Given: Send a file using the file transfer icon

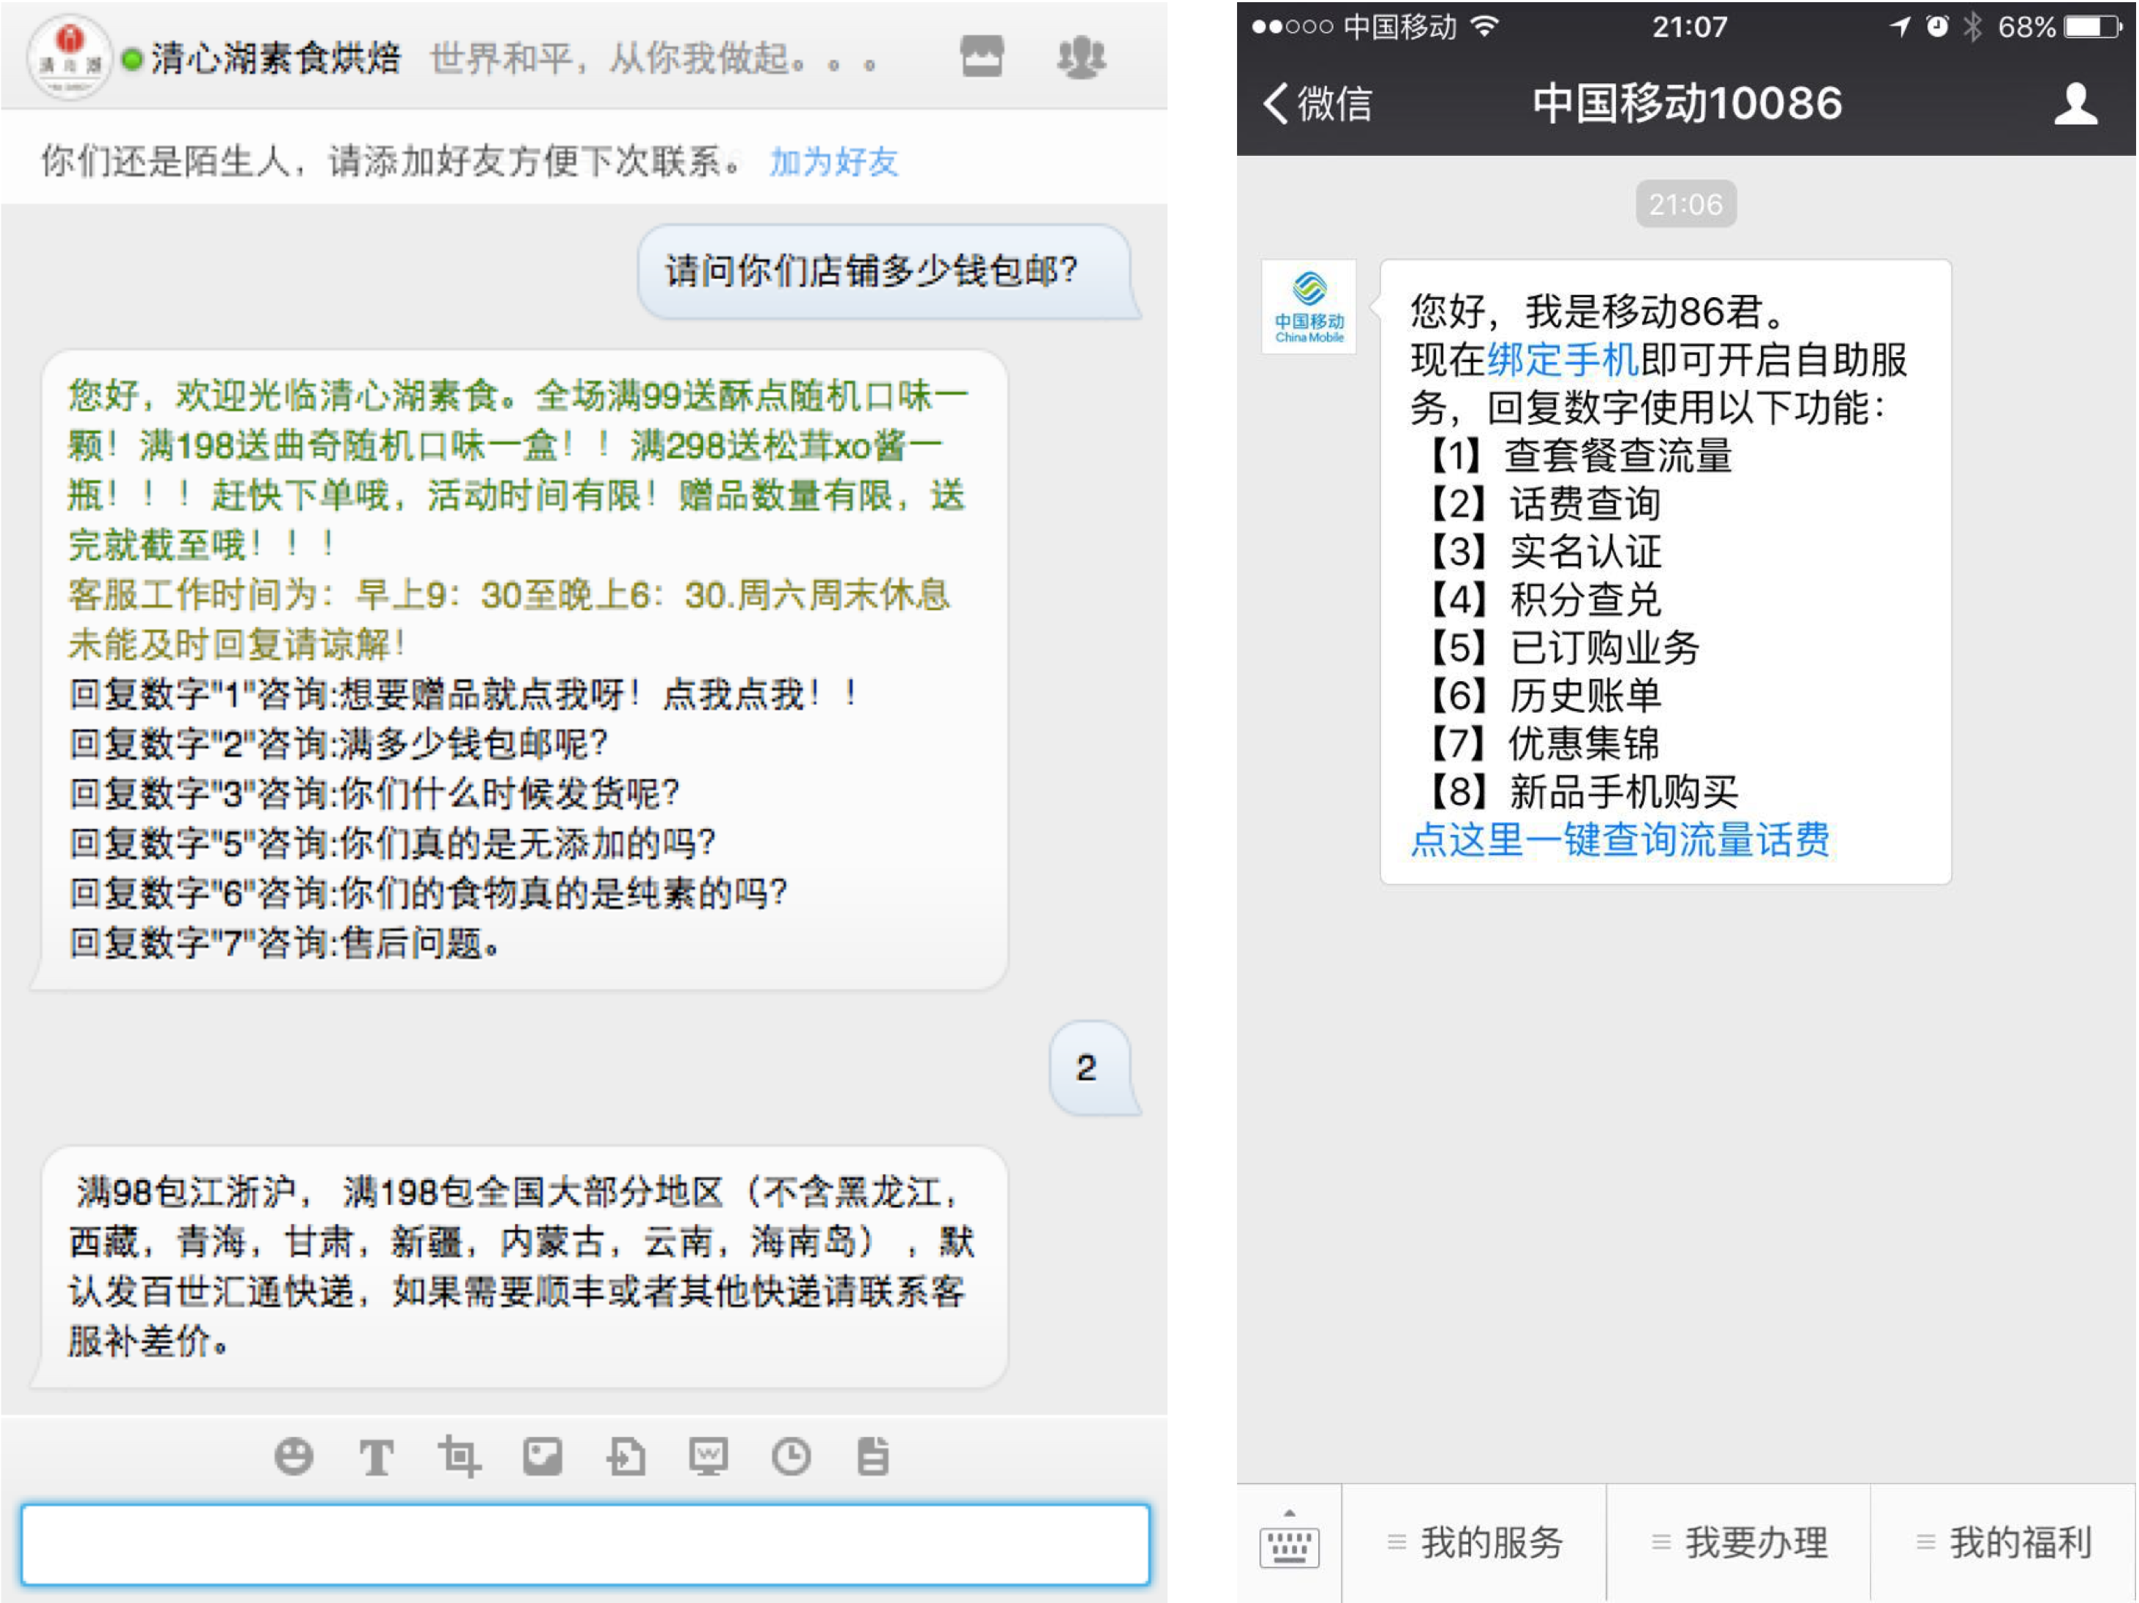Looking at the screenshot, I should pyautogui.click(x=625, y=1456).
